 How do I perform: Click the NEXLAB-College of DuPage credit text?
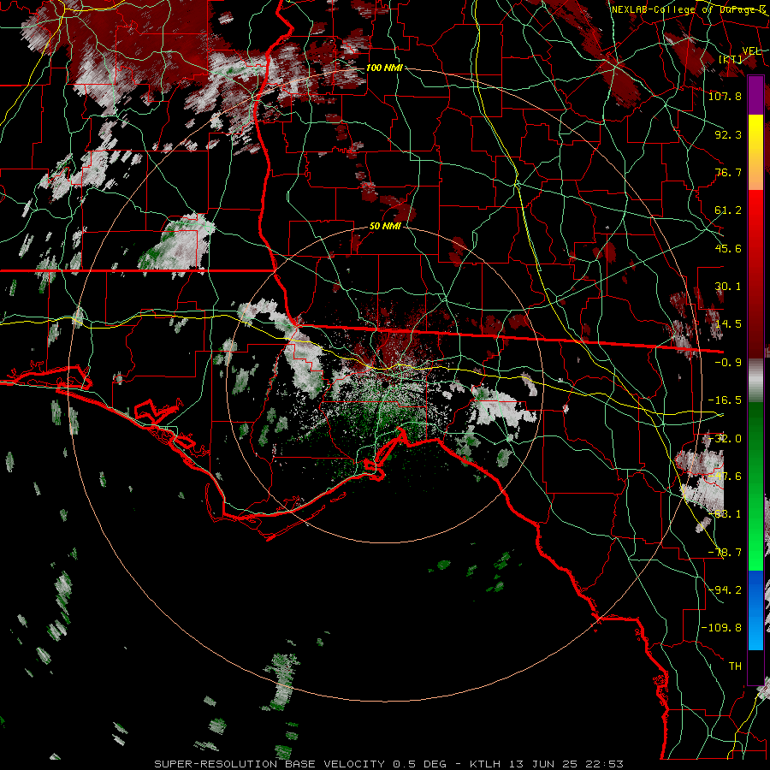click(687, 9)
